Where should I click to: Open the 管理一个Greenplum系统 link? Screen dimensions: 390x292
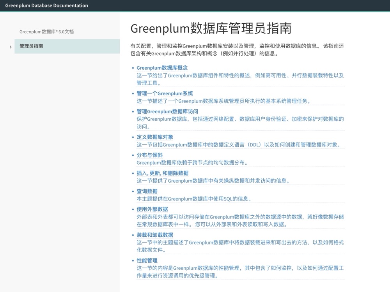coord(165,93)
